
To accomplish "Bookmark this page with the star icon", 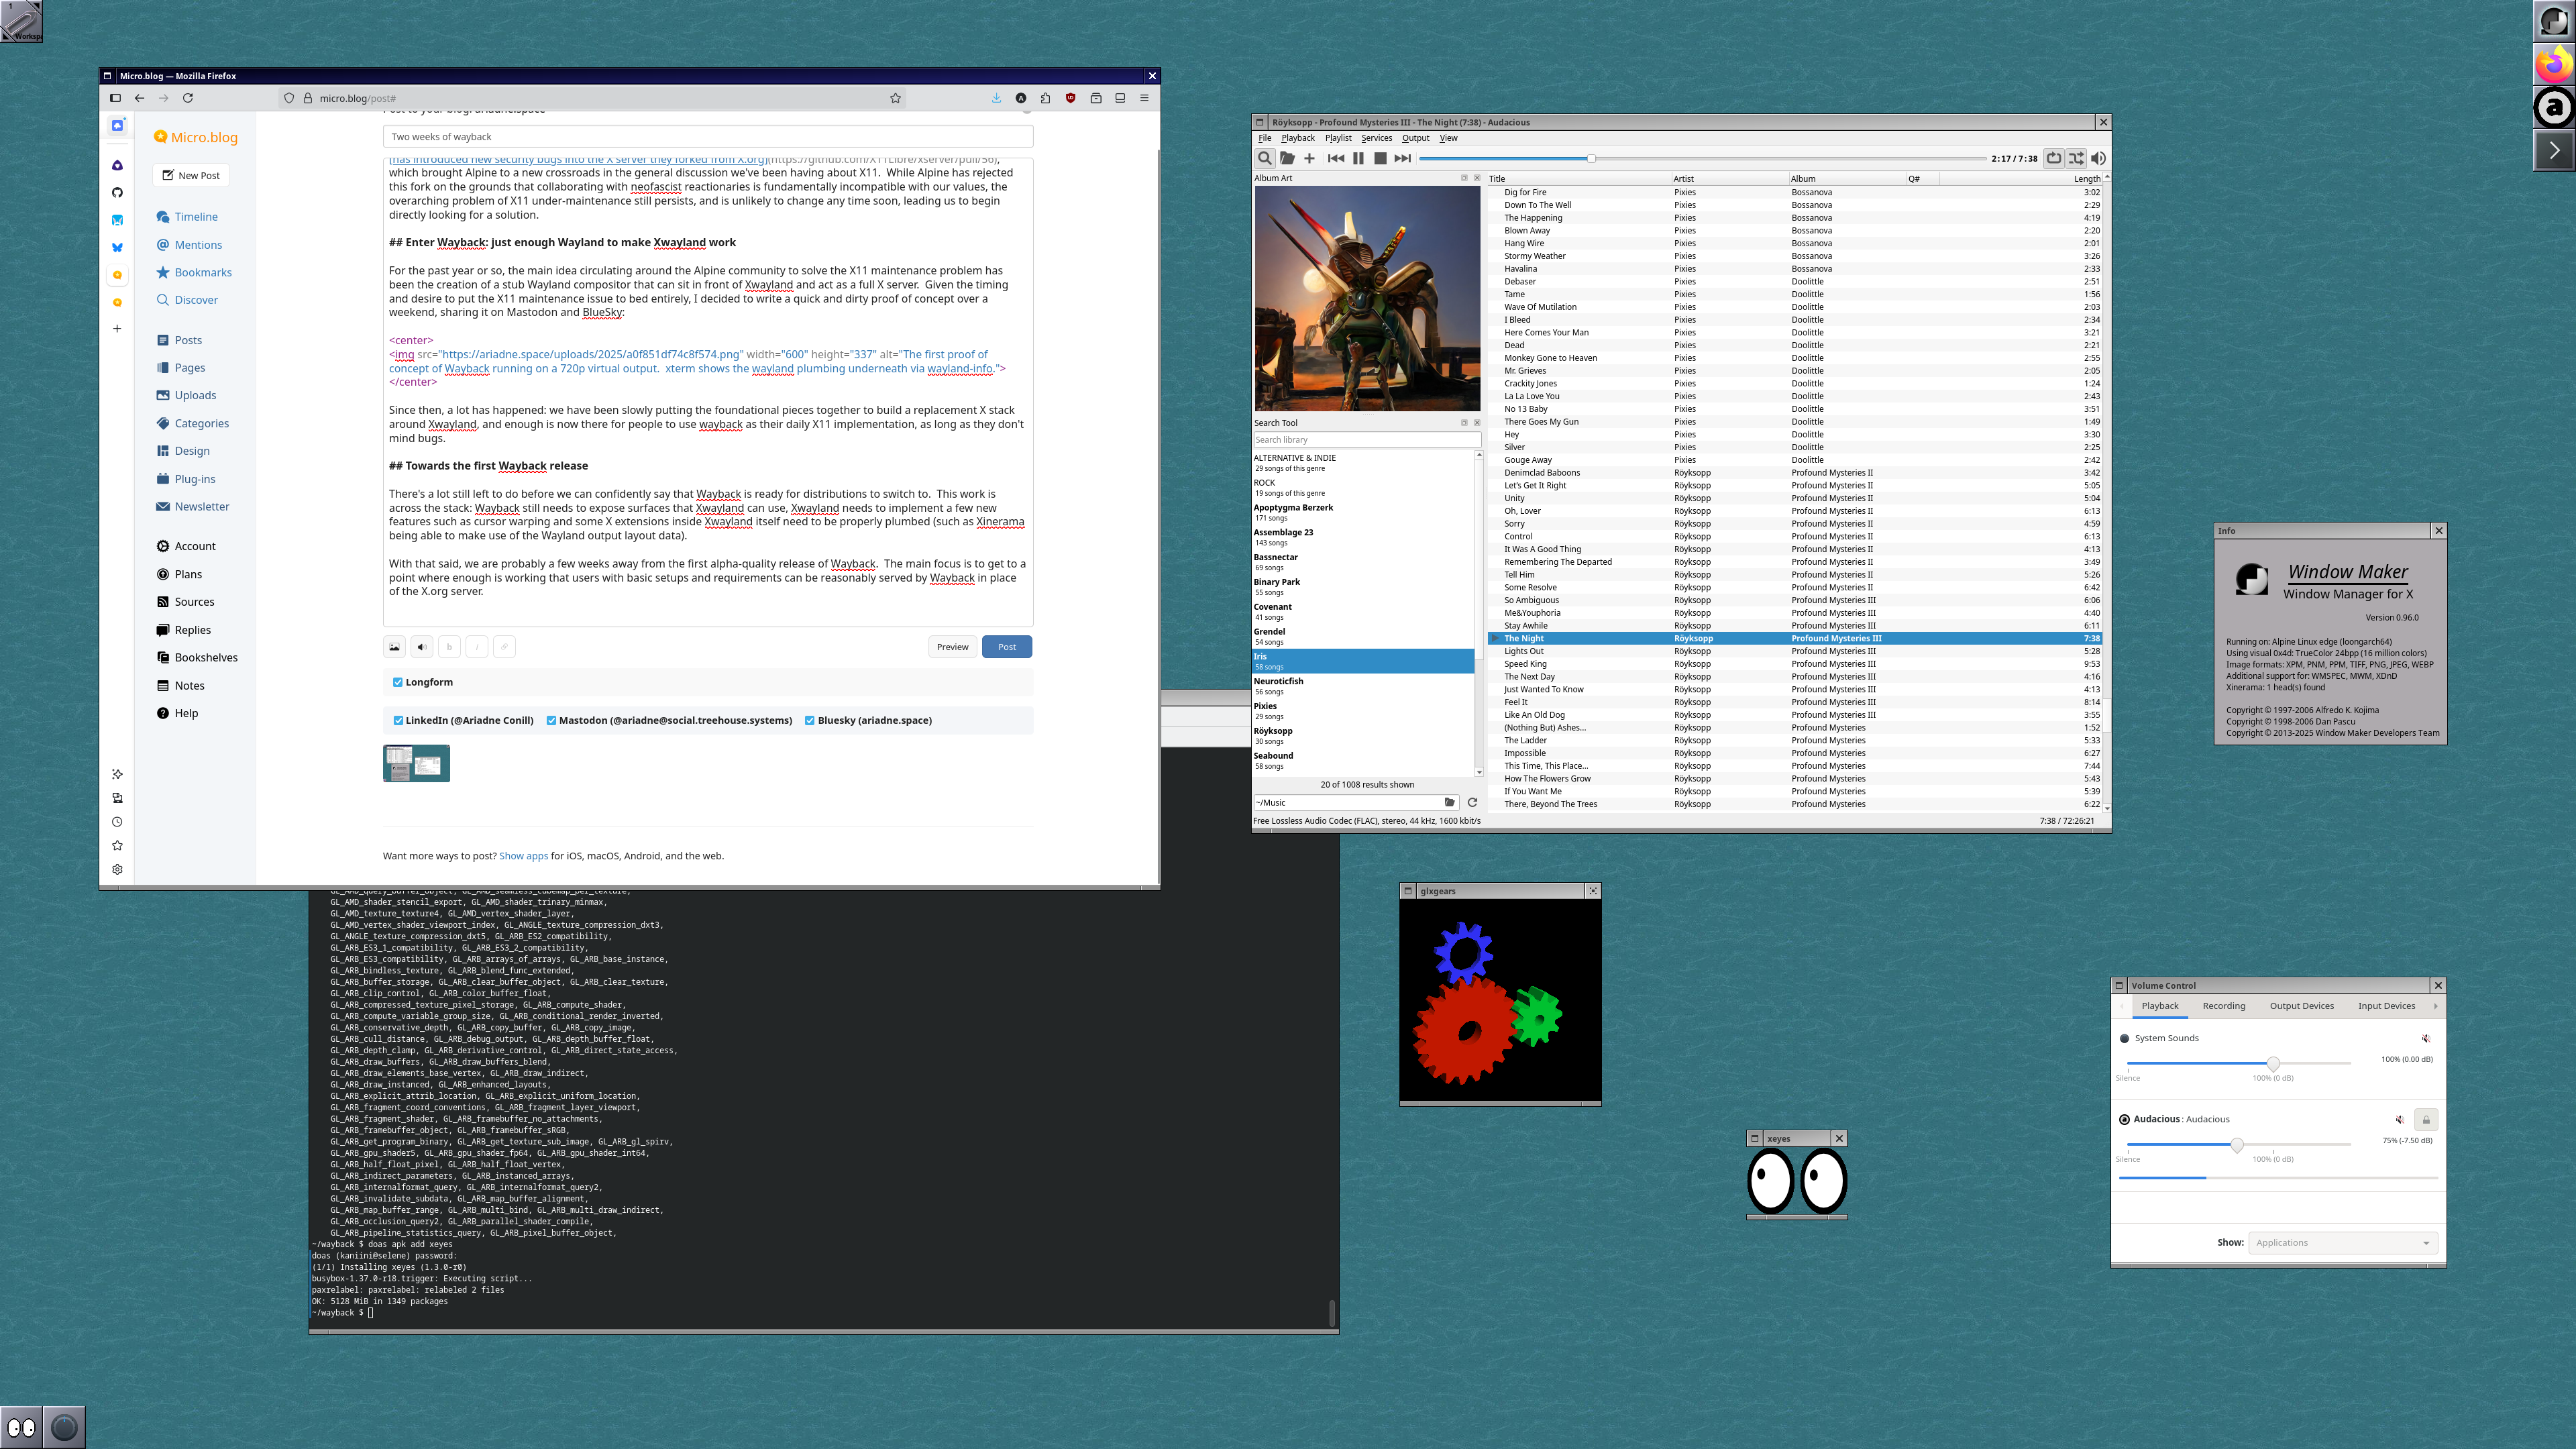I will tap(895, 98).
